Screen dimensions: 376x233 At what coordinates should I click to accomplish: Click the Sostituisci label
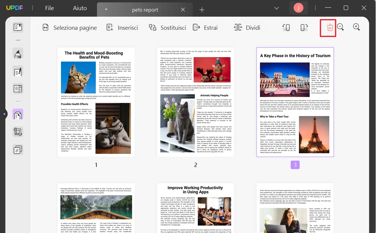(173, 28)
